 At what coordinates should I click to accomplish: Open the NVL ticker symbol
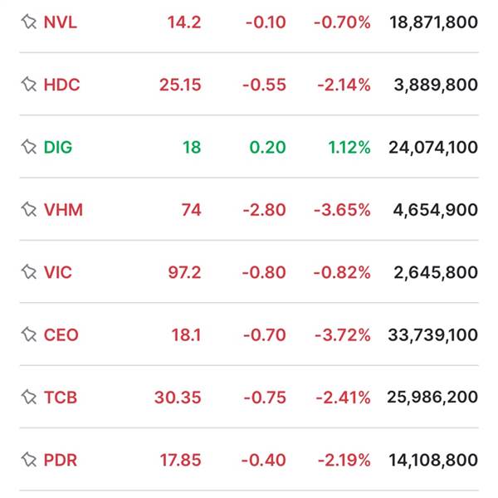tap(61, 22)
